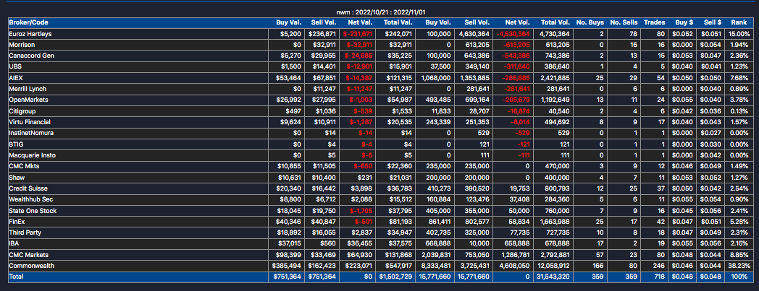759x291 pixels.
Task: Select the Credit Suisse broker name
Action: [28, 188]
